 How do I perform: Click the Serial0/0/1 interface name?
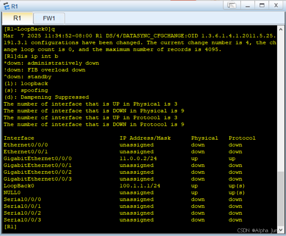point(22,206)
